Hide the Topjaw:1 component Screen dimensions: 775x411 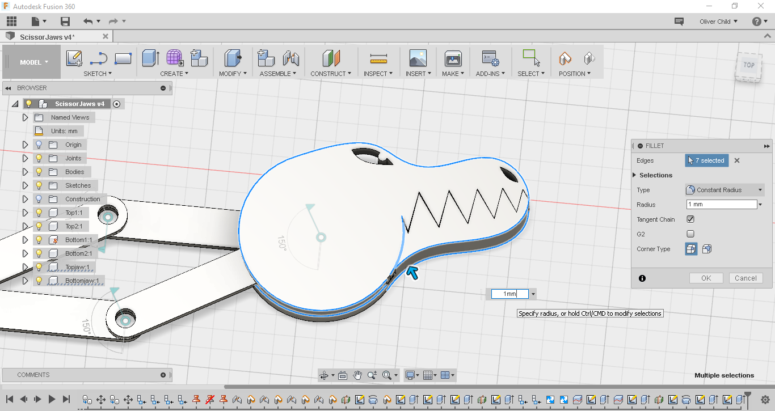coord(38,266)
